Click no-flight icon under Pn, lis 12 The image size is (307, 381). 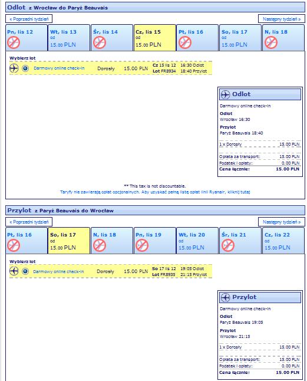[x=14, y=42]
